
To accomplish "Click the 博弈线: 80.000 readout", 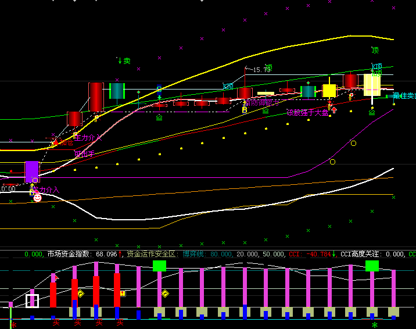I will pyautogui.click(x=208, y=254).
